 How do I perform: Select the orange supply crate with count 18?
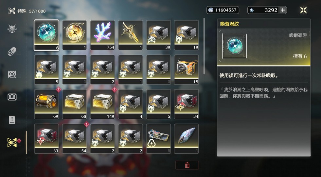pos(186,69)
